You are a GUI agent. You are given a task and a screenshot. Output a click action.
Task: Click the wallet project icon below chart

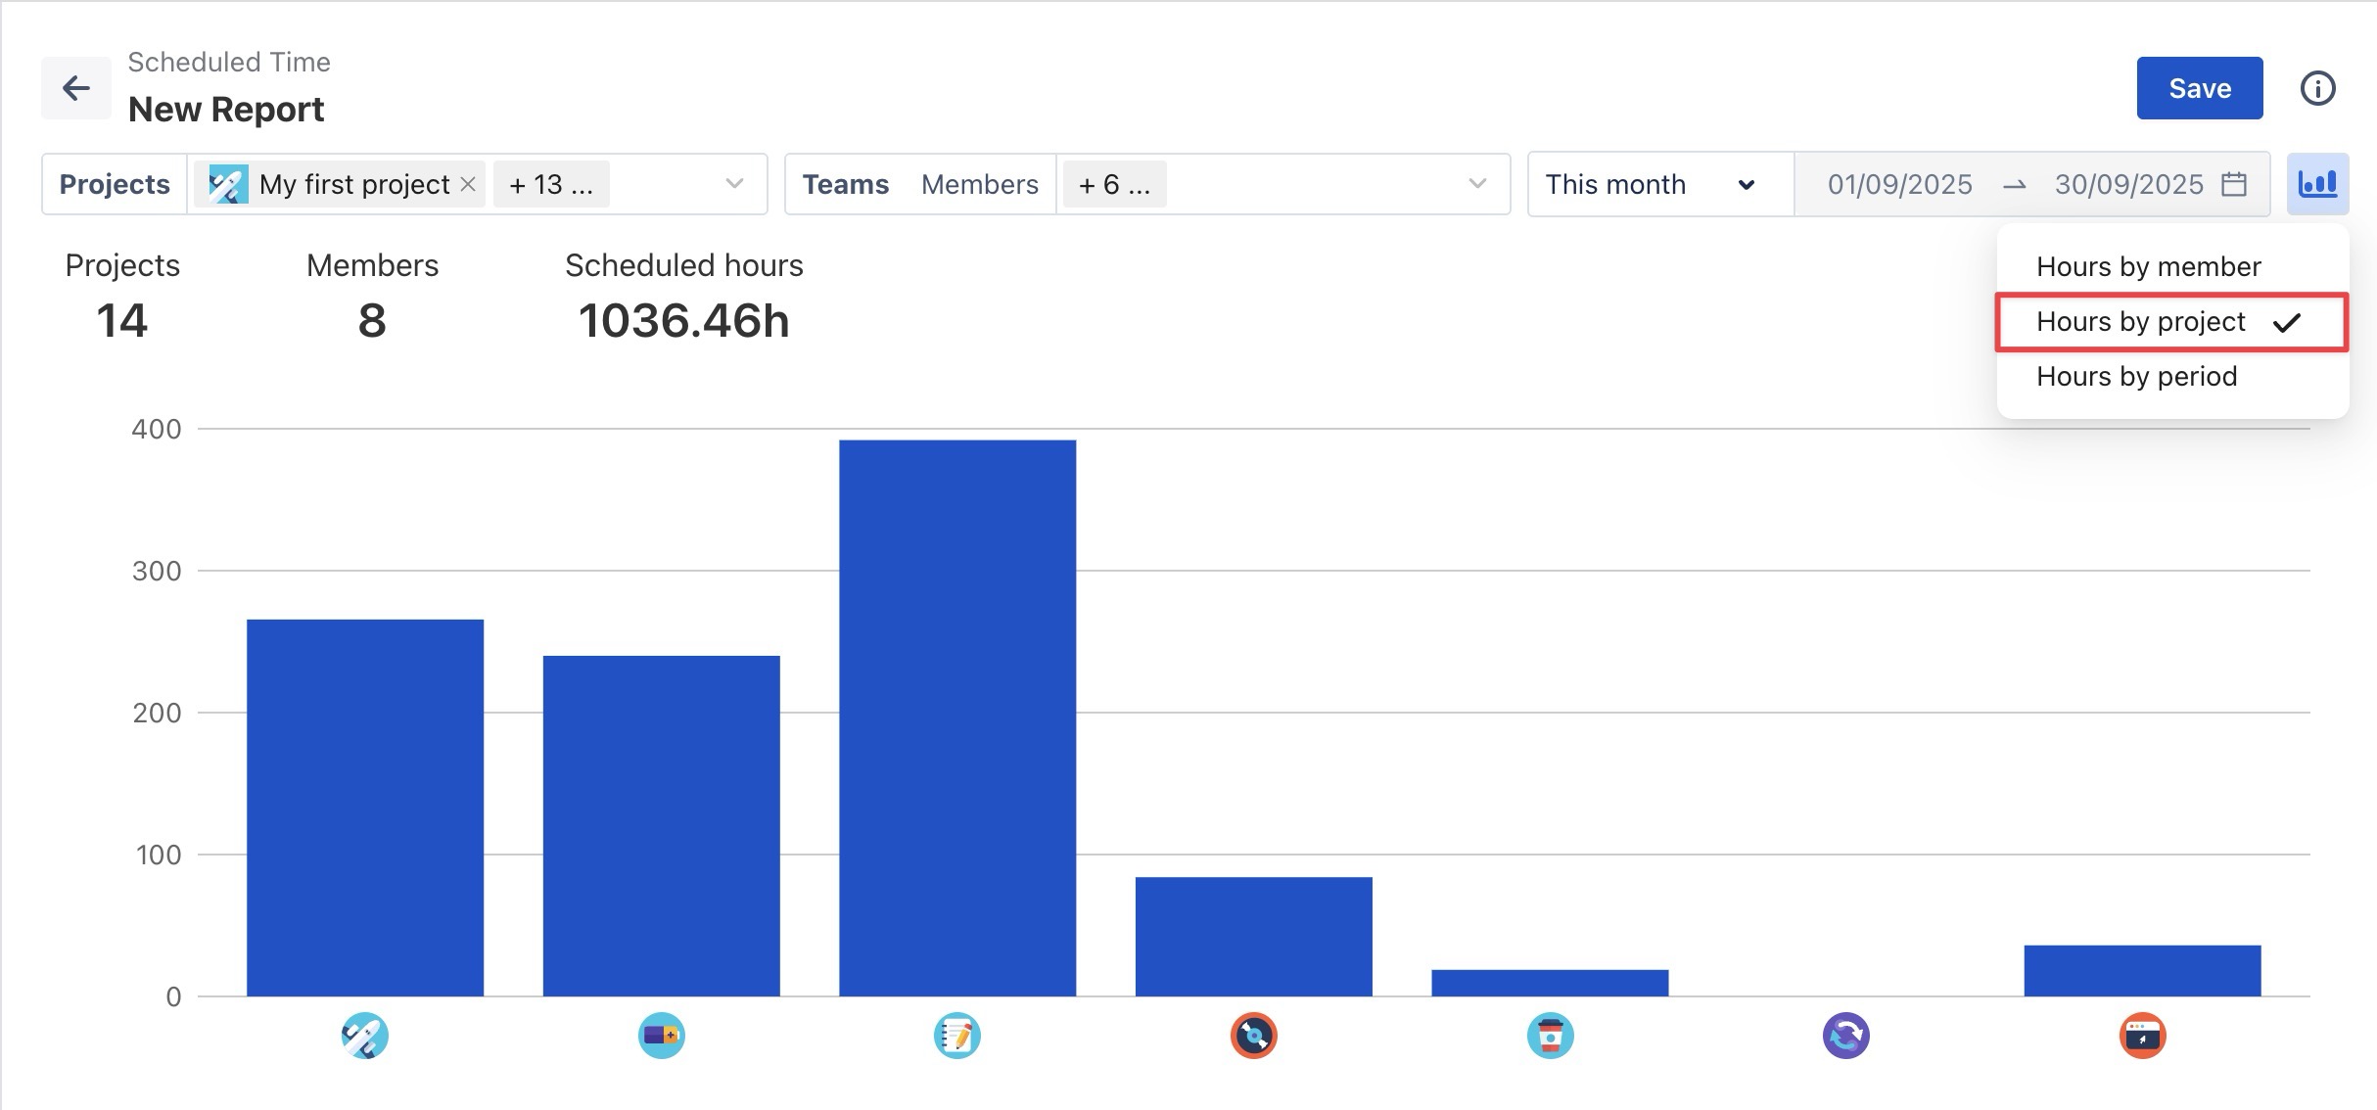pos(661,1036)
